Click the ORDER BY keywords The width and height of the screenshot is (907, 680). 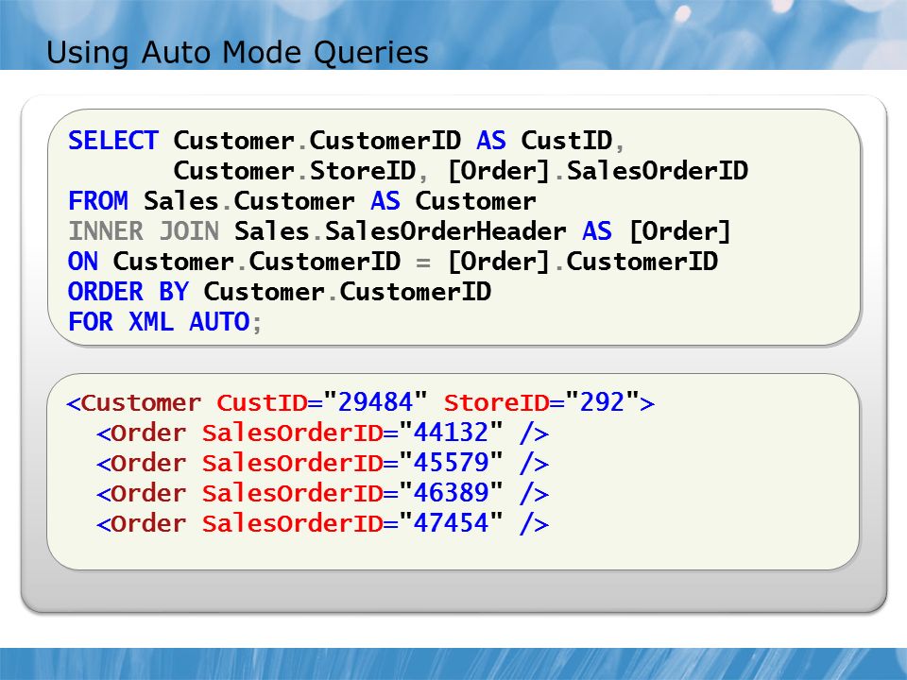tap(128, 292)
